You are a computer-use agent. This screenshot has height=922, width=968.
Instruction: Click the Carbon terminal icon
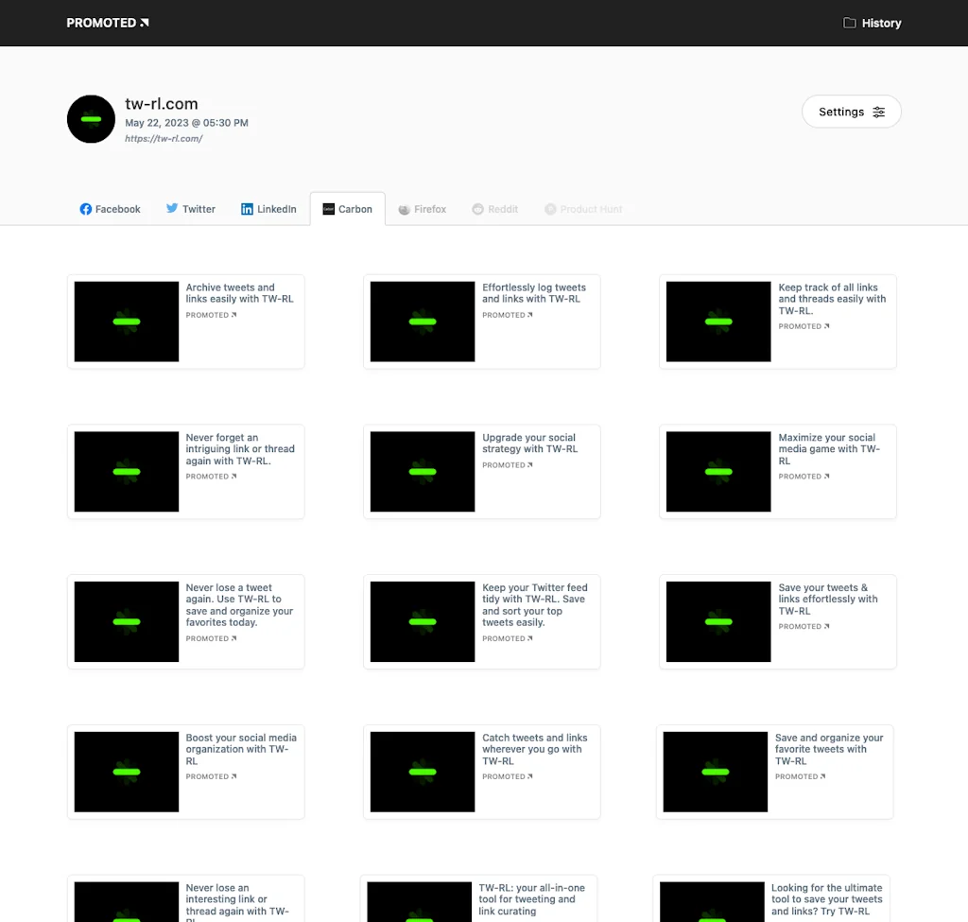330,209
